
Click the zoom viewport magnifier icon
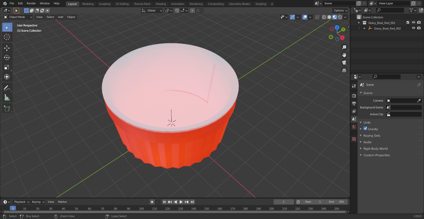click(x=344, y=47)
